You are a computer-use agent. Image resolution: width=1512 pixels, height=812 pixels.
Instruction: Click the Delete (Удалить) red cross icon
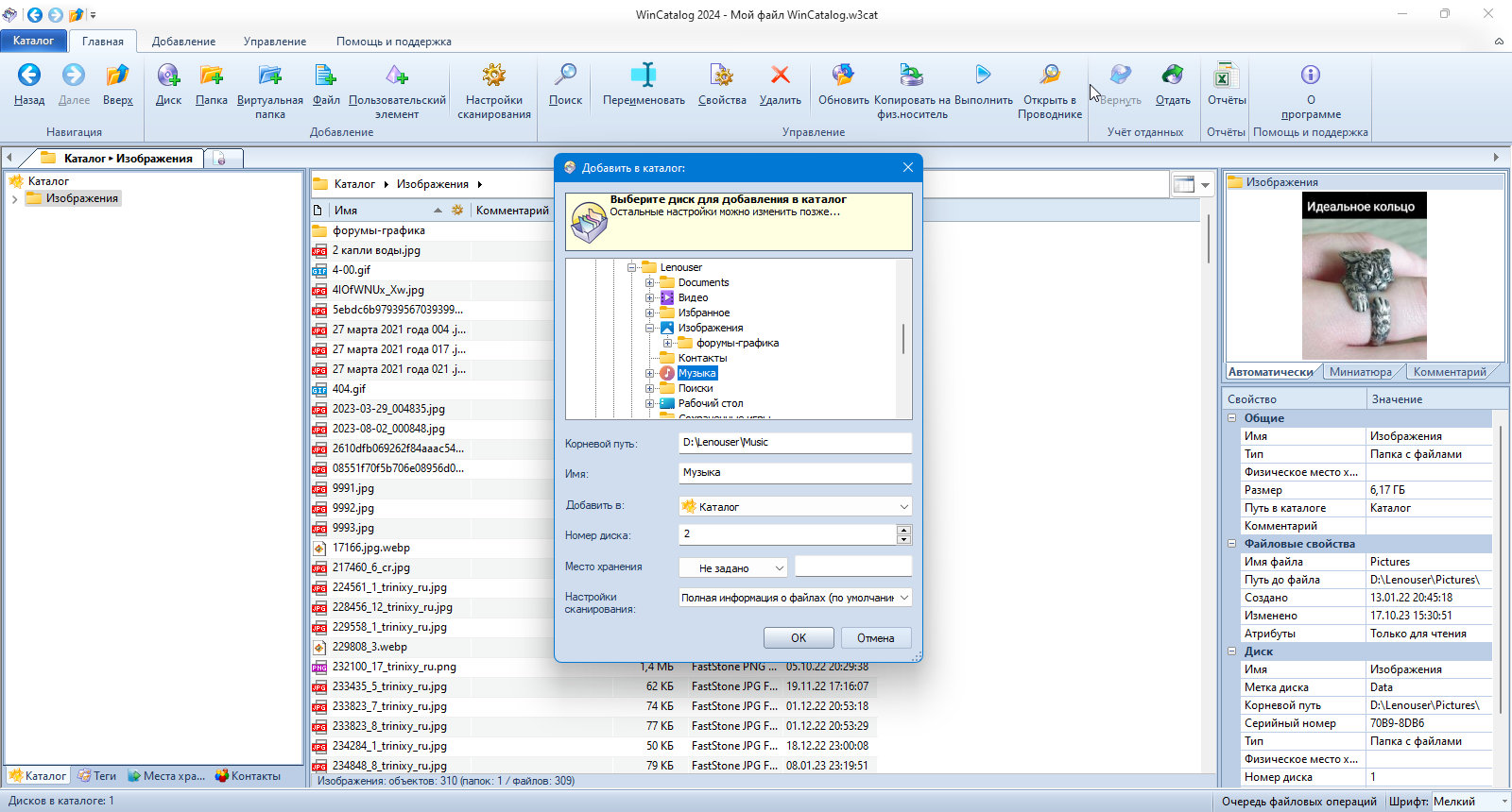click(x=781, y=76)
